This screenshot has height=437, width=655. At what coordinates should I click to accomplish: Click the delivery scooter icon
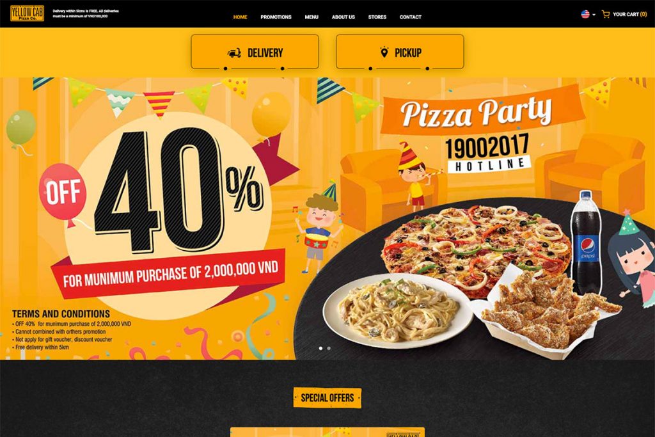click(x=234, y=53)
